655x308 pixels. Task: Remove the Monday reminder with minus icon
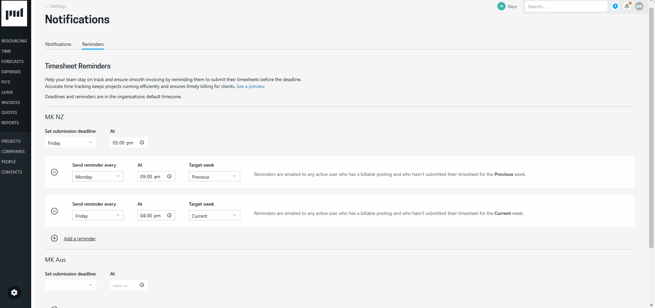click(54, 172)
